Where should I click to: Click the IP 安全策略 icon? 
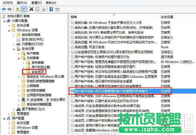pyautogui.click(x=23, y=100)
